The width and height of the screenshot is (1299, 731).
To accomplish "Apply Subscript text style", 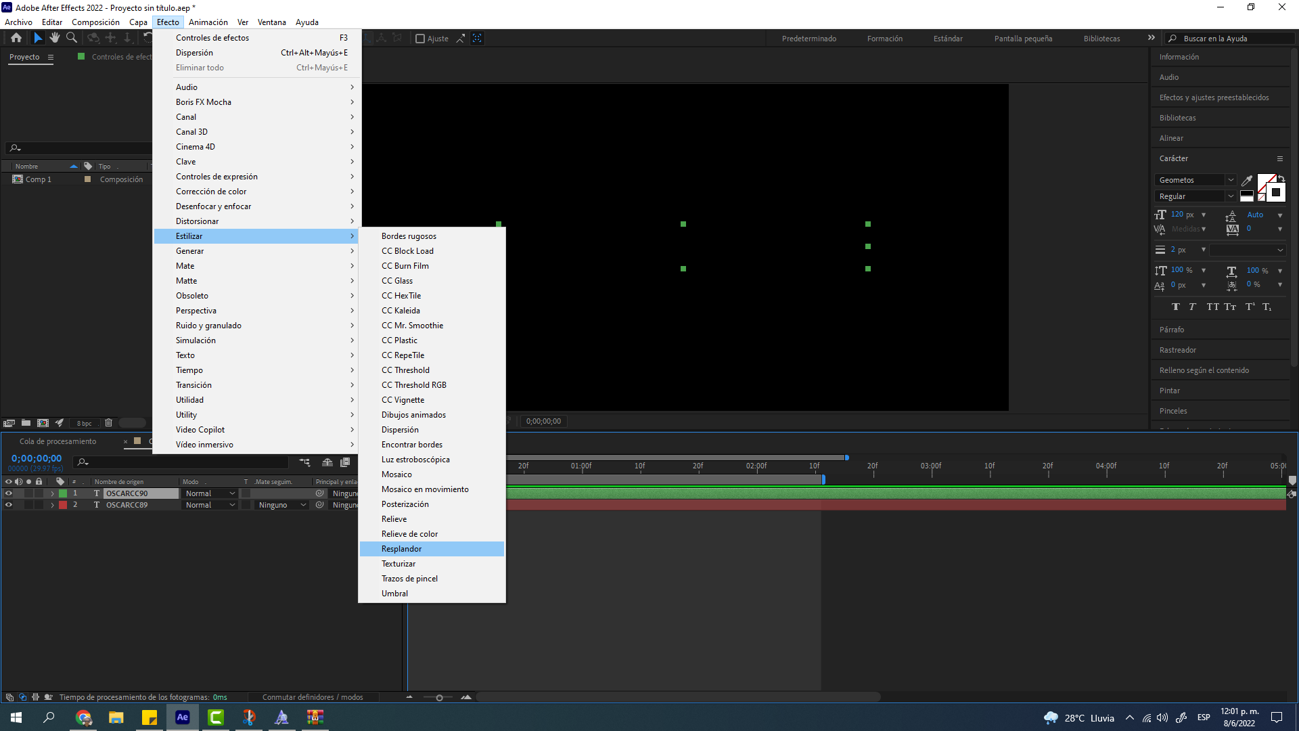I will click(x=1267, y=307).
